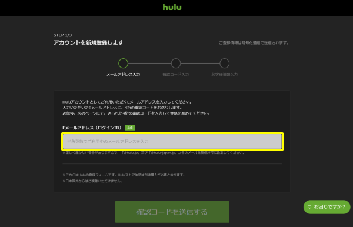Click the green hulu logo
The image size is (353, 227).
coord(172,7)
